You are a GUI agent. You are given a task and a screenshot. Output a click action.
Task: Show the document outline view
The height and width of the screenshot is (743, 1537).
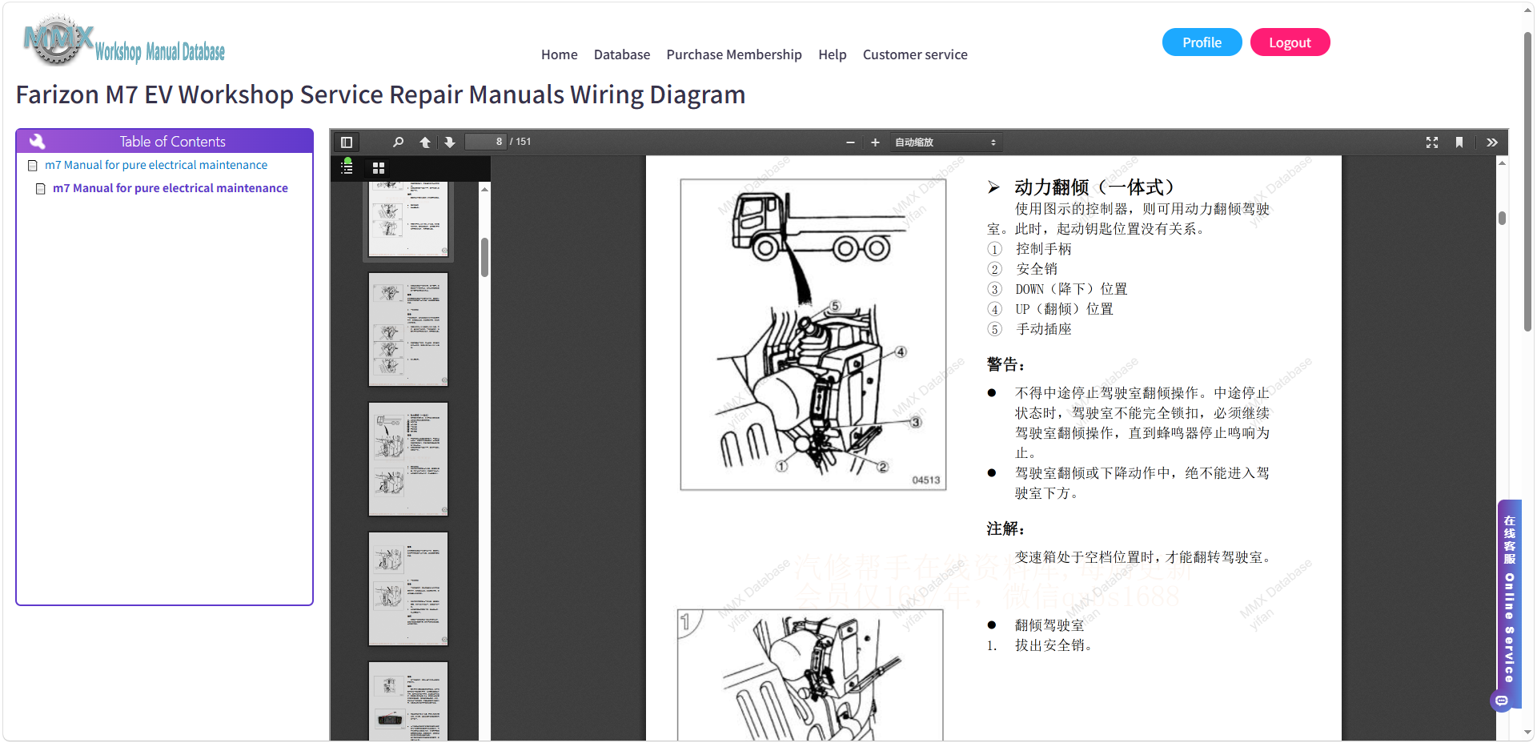(x=347, y=167)
